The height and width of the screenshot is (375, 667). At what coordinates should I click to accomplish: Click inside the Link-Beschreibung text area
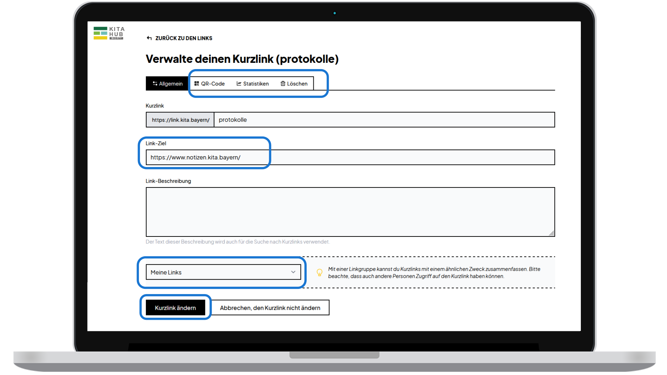(347, 212)
